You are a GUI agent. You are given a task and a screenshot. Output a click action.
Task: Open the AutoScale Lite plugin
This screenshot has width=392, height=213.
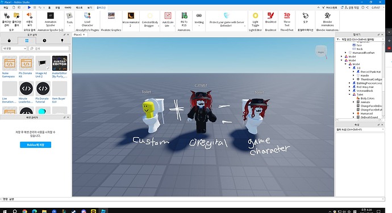[168, 19]
